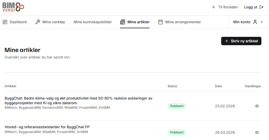Go to the Dashbord tab

[x=15, y=22]
